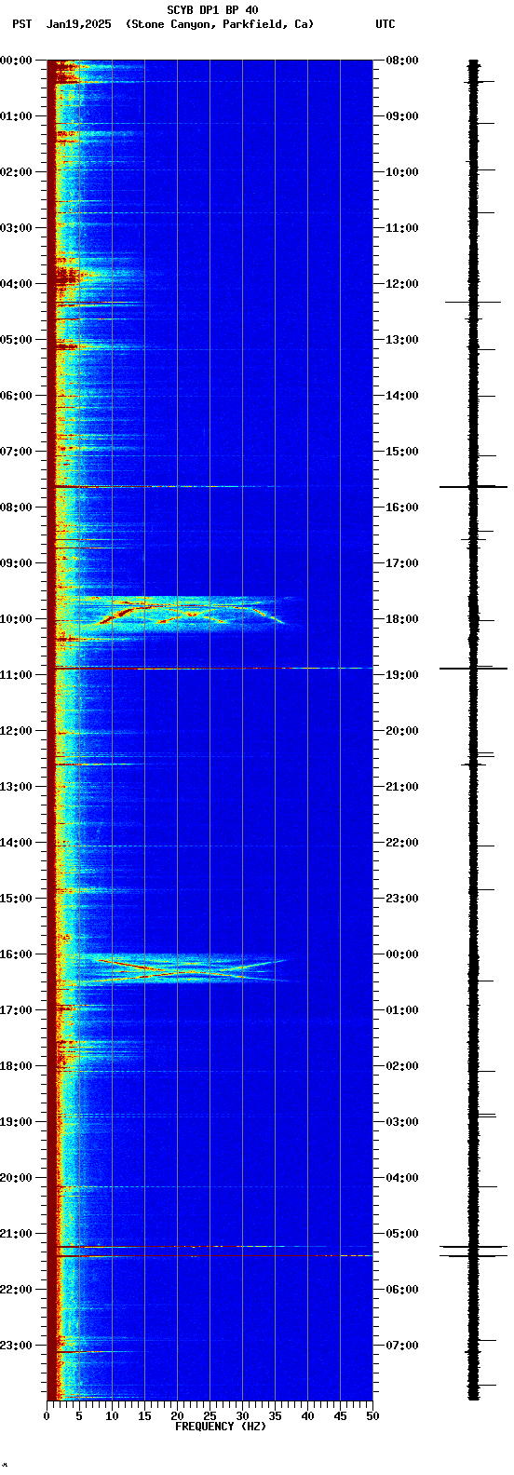Click the UTC time label '12:00'

tap(402, 284)
